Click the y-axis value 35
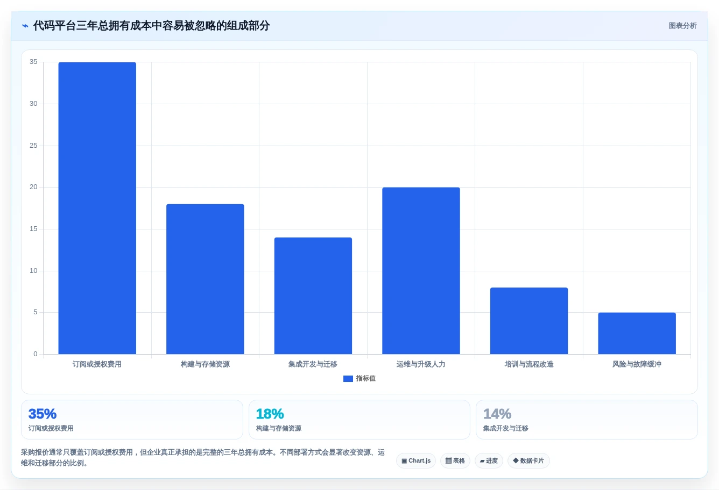Screen dimensions: 719x490 point(33,62)
